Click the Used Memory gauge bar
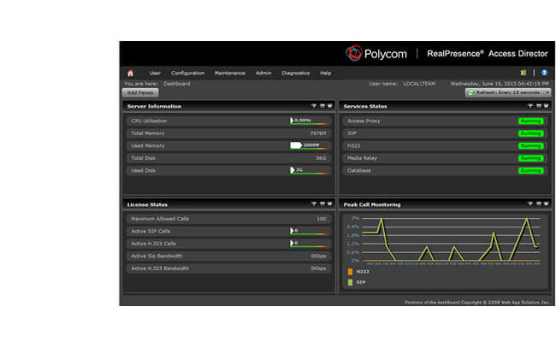This screenshot has height=342, width=556. click(309, 145)
